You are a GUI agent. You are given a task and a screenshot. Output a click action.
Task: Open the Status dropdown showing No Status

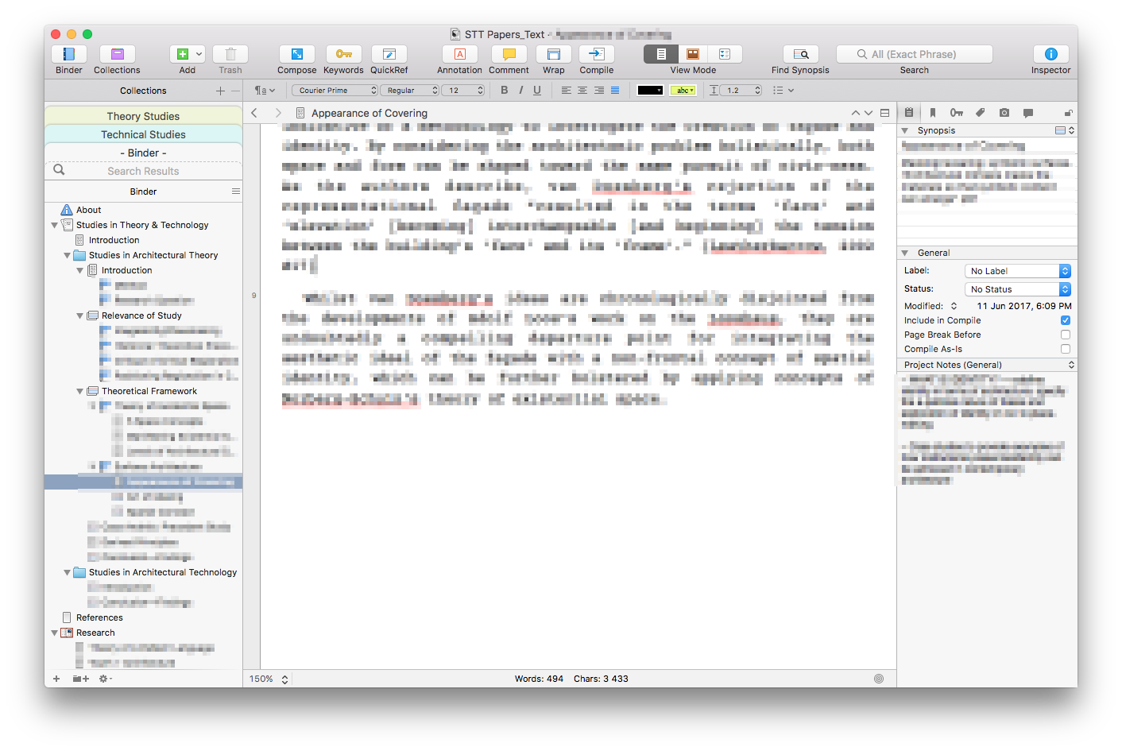pos(1017,289)
